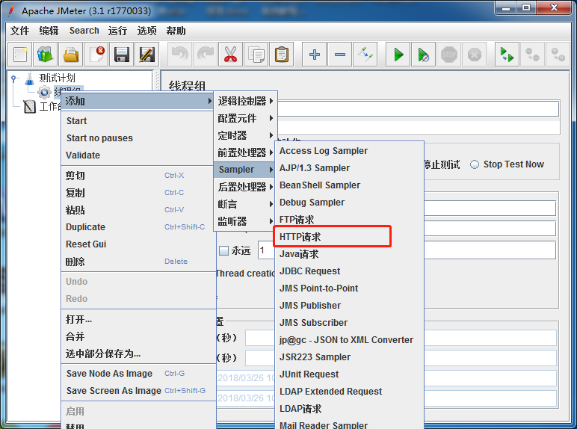
Task: Choose Duplicate in the context menu
Action: [138, 227]
